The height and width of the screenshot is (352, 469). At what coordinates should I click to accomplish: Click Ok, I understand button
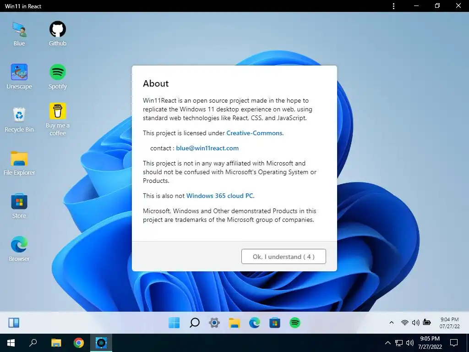pos(284,257)
